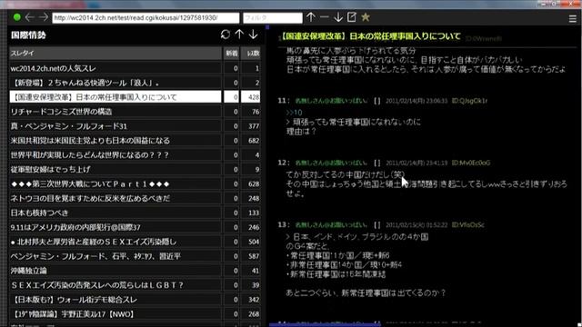Click the ID of post 13
This screenshot has height=327, width=582.
[x=468, y=224]
